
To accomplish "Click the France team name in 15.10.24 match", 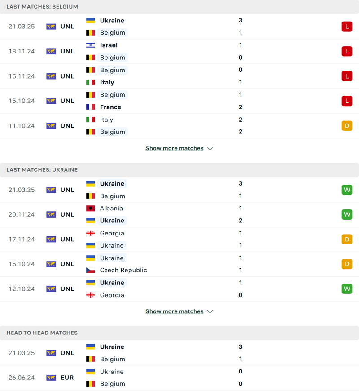I will [110, 107].
